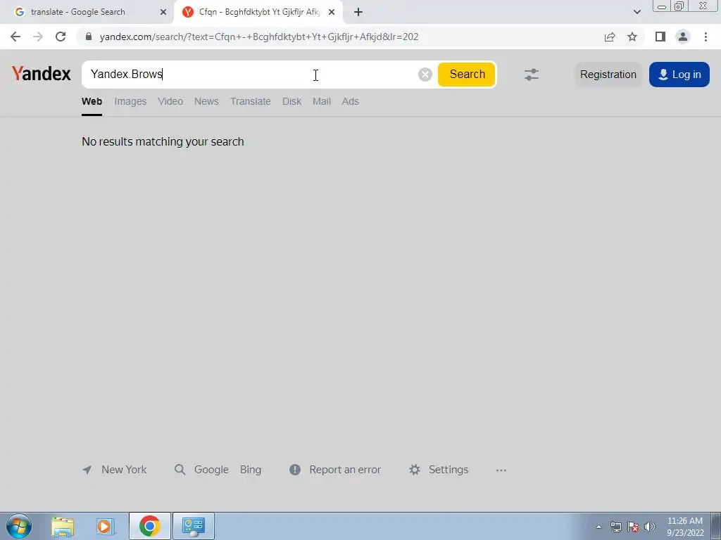Image resolution: width=721 pixels, height=540 pixels.
Task: Click Report an error link
Action: [335, 470]
